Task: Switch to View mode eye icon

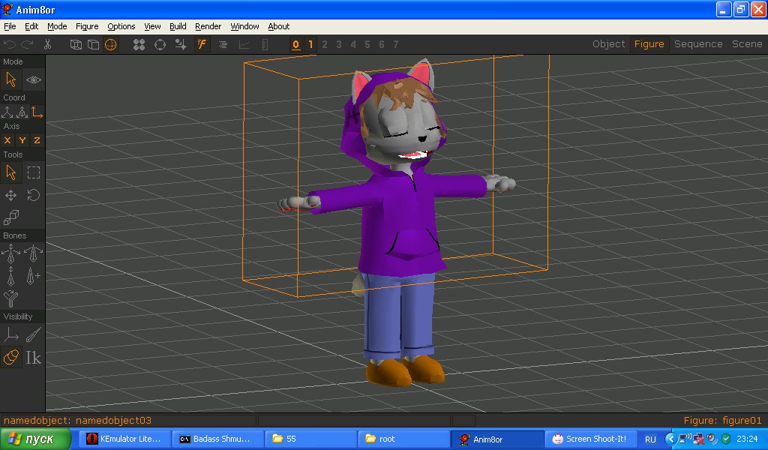Action: (x=34, y=79)
